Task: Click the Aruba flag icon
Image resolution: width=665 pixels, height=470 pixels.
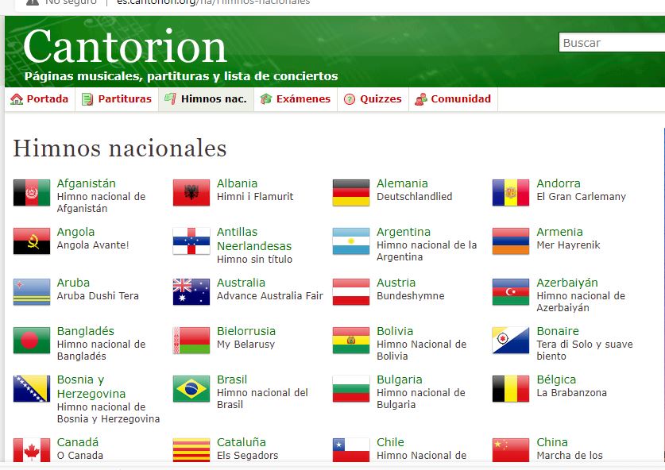Action: (x=32, y=292)
